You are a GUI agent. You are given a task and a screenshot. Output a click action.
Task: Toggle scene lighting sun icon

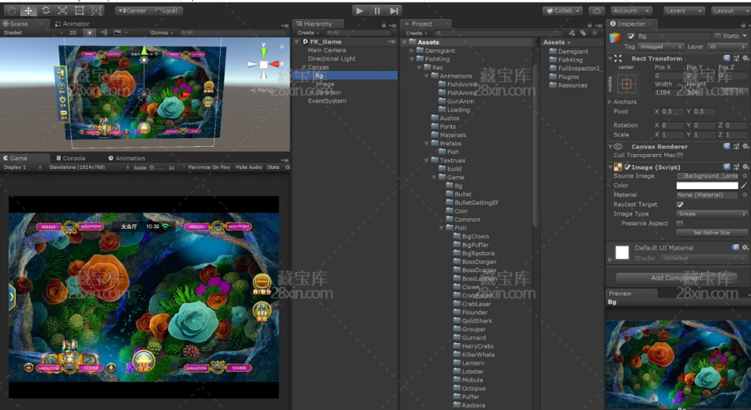coord(89,33)
